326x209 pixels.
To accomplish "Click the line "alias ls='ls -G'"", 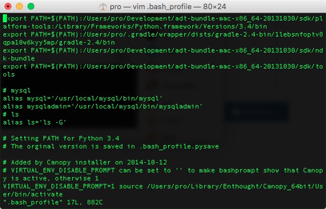I will [34, 122].
